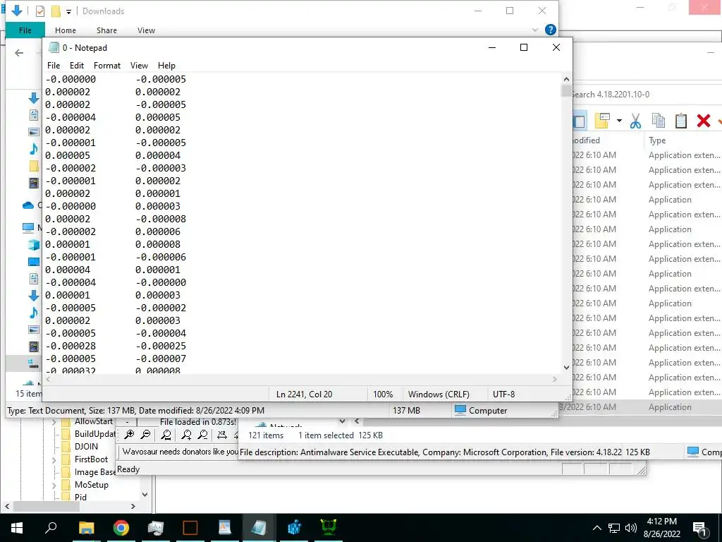Open Notepad's File menu

54,66
